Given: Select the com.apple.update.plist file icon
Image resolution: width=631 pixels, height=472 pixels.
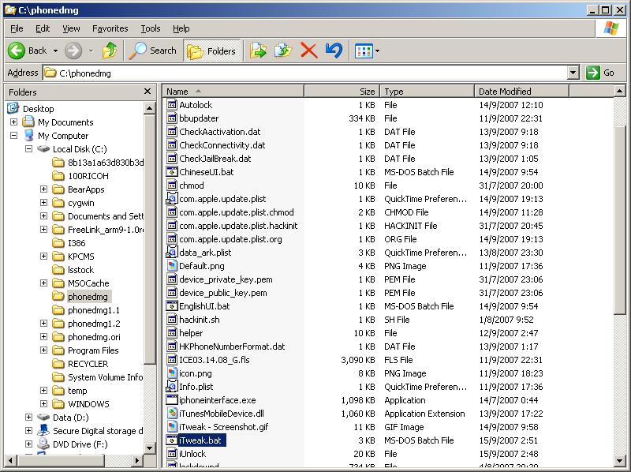Looking at the screenshot, I should click(172, 199).
